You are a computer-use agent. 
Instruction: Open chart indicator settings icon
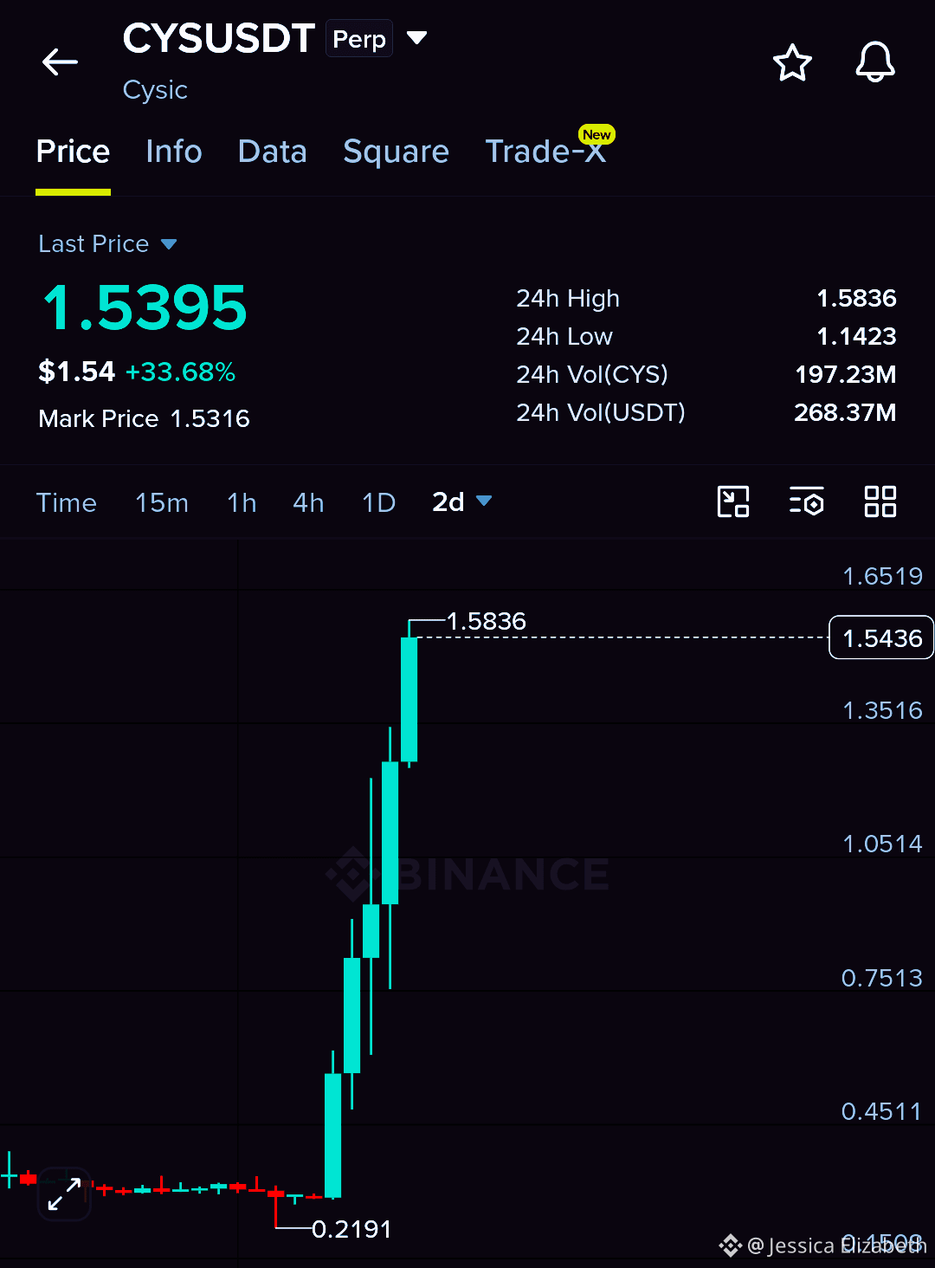pyautogui.click(x=806, y=501)
